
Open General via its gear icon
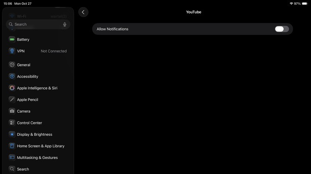(12, 65)
